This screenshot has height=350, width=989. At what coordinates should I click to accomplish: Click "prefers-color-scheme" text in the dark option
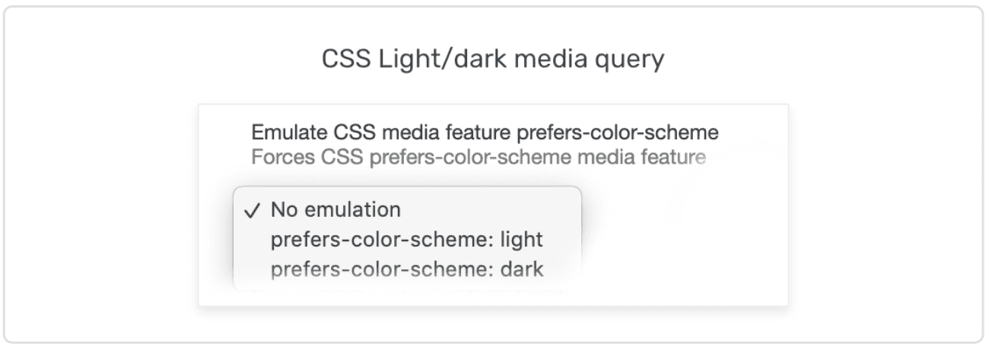(379, 270)
